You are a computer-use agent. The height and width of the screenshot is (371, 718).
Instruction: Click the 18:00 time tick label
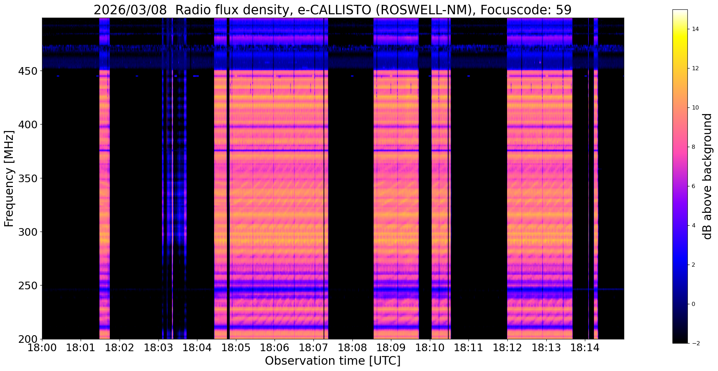[x=42, y=348]
